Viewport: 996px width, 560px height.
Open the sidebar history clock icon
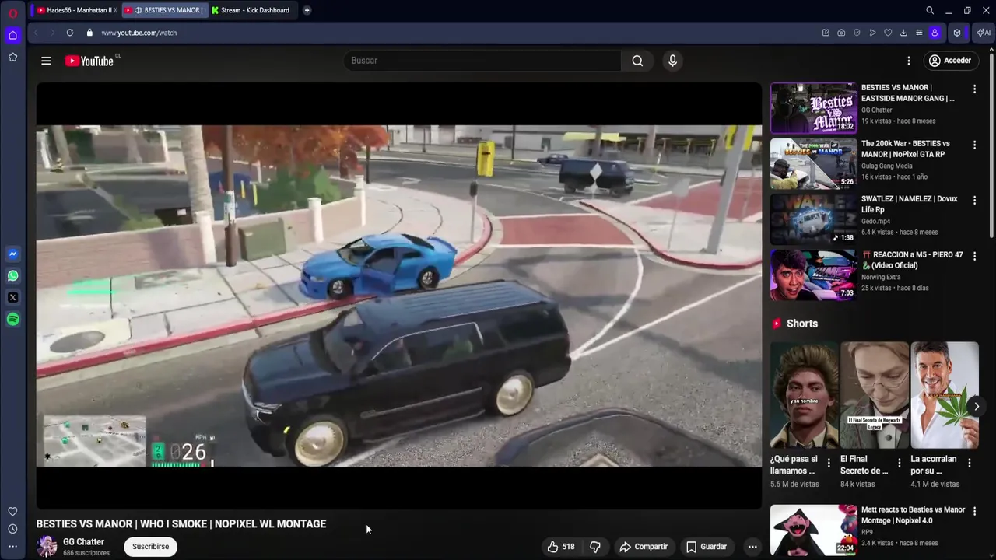[12, 529]
